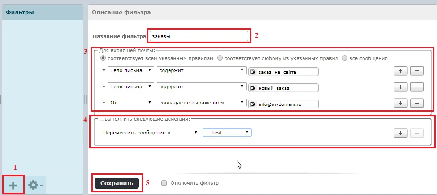Open the filter actions gear menu
Image resolution: width=437 pixels, height=195 pixels.
coord(35,185)
